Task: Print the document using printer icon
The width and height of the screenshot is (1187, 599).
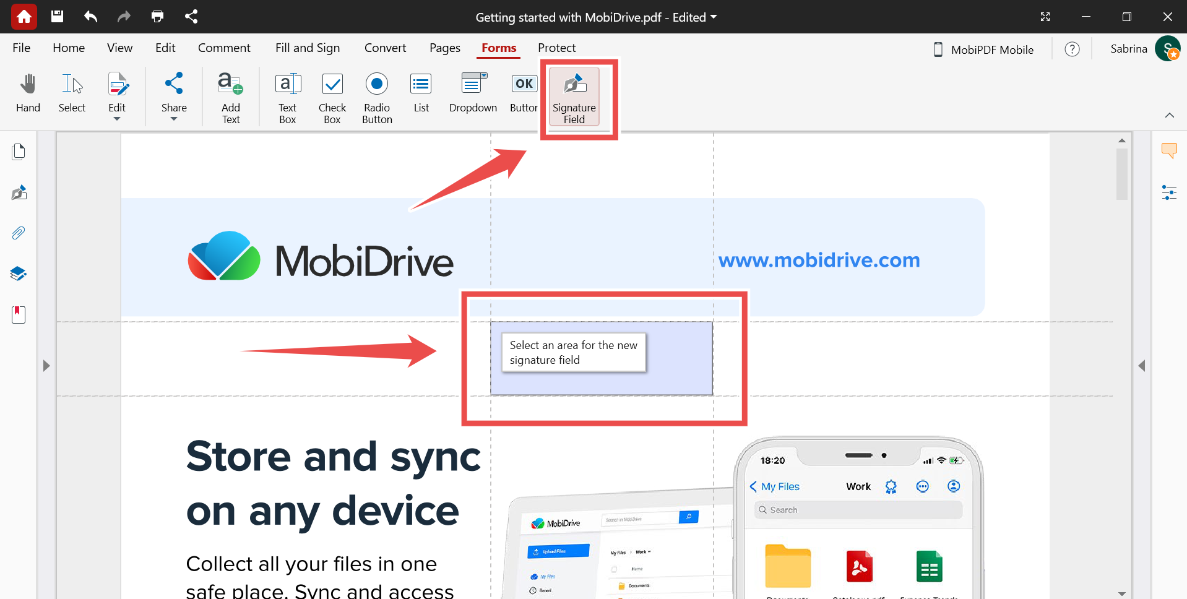Action: [157, 17]
